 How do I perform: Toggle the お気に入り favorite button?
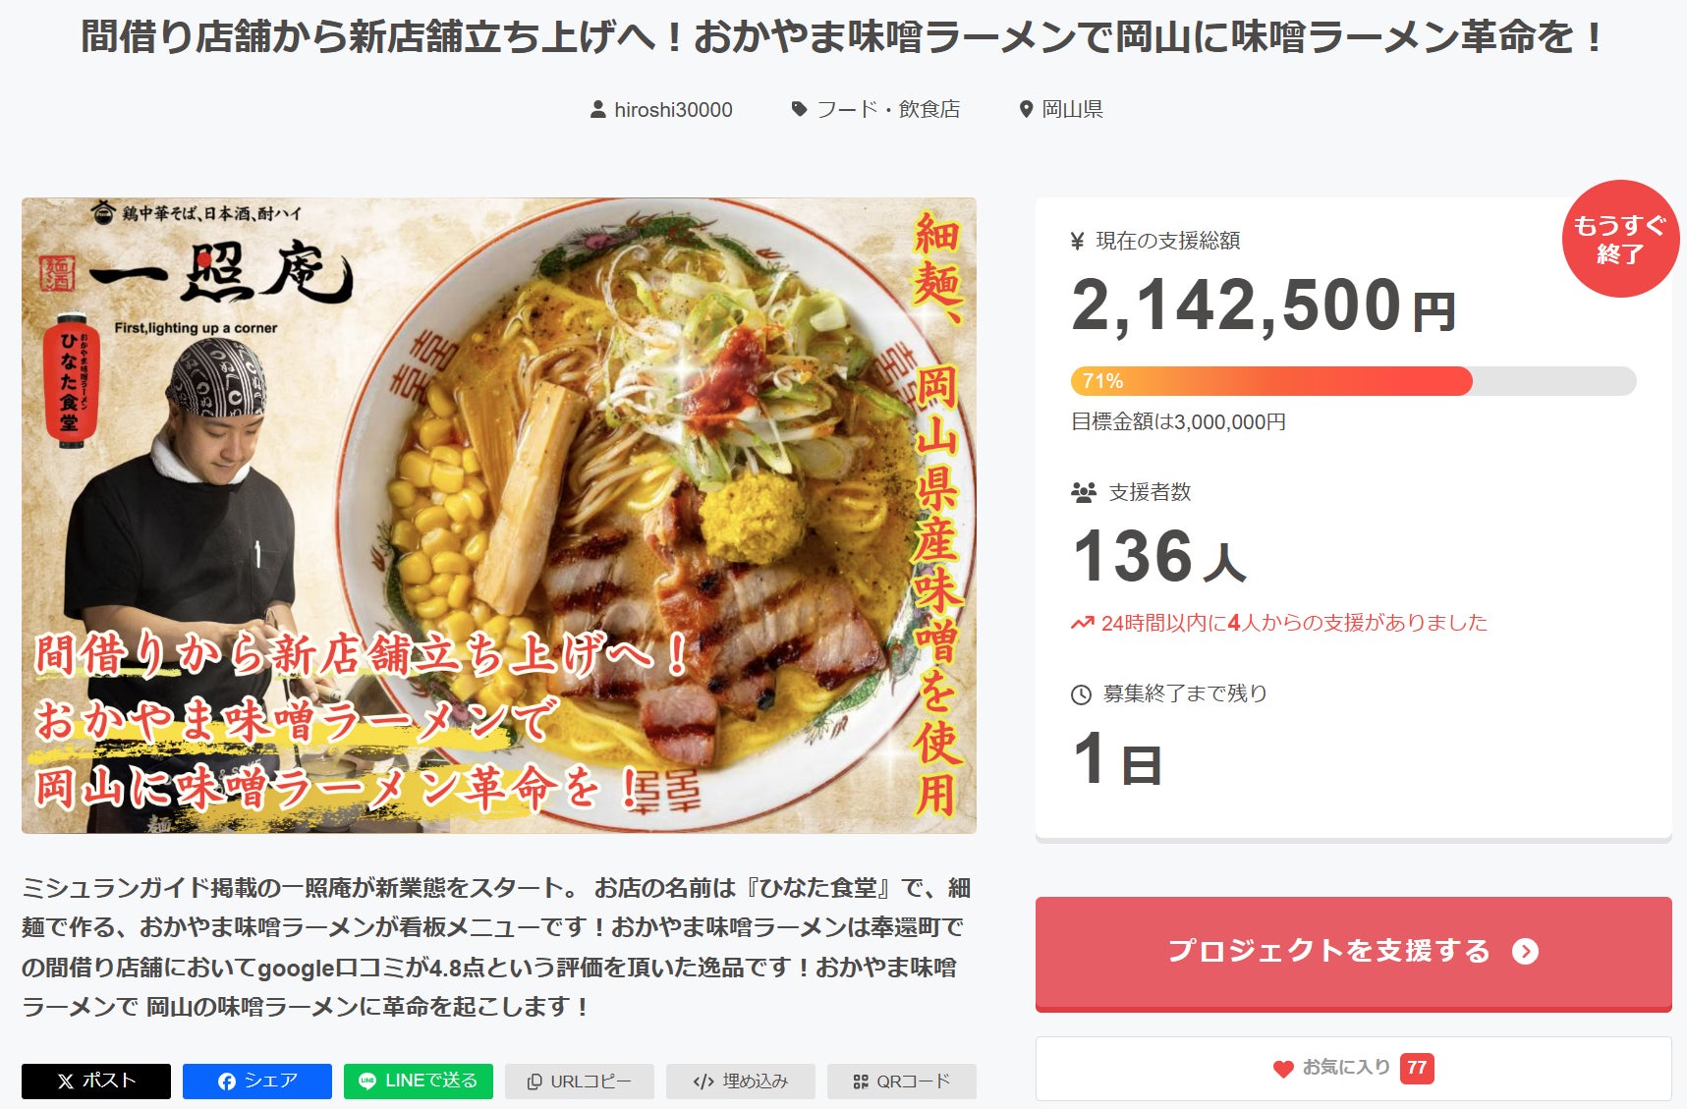point(1353,1068)
